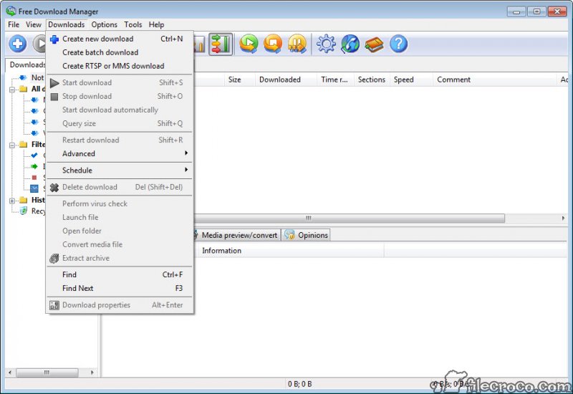Switch to the Media preview/convert tab
The image size is (573, 394).
point(237,235)
